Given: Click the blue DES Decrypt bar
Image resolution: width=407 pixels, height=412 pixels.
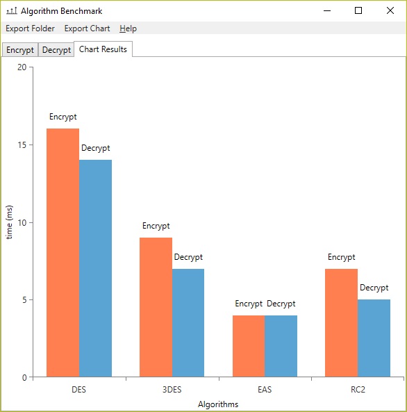Looking at the screenshot, I should tap(95, 268).
